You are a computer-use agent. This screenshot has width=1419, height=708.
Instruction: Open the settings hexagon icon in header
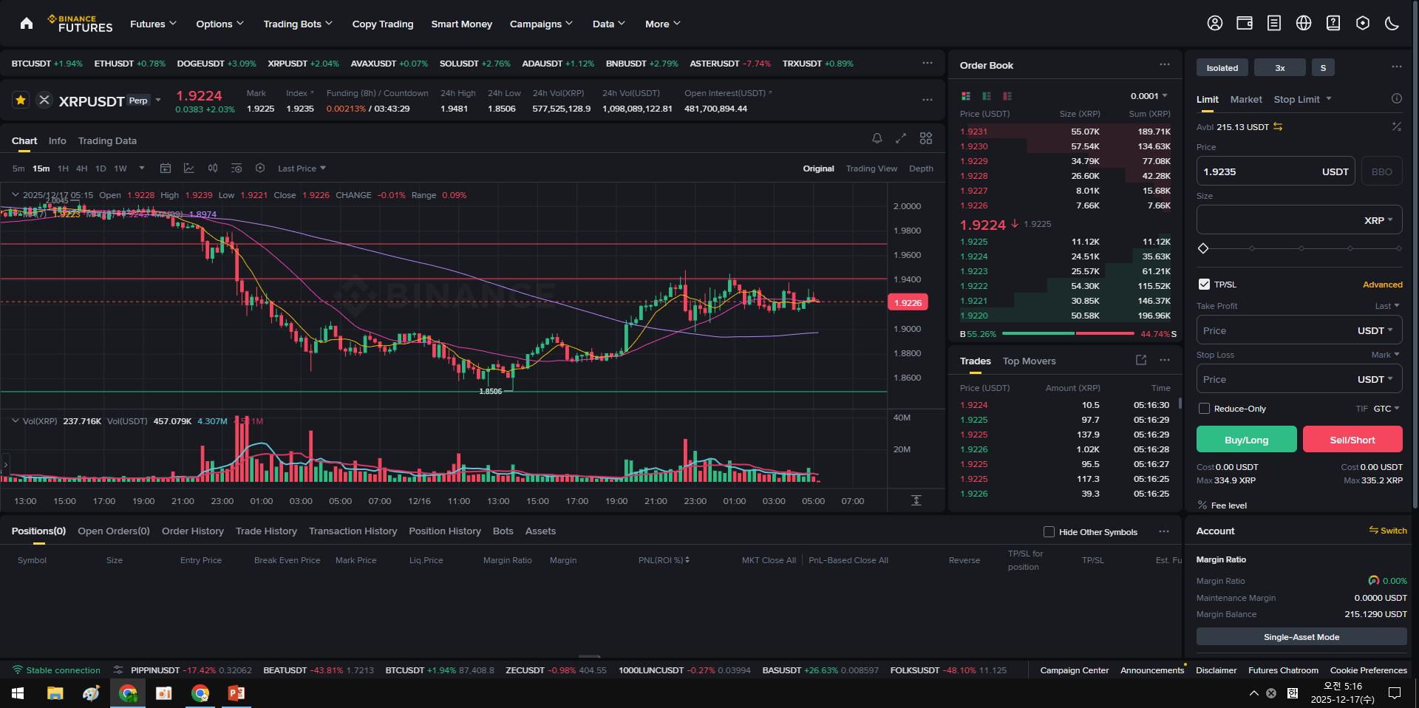[x=1363, y=24]
